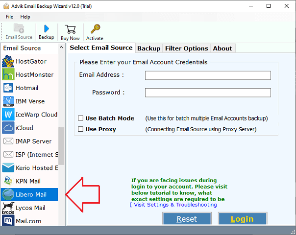Select the Hotmail Outlook icon
Viewport: 296px width, 235px height.
[x=8, y=88]
